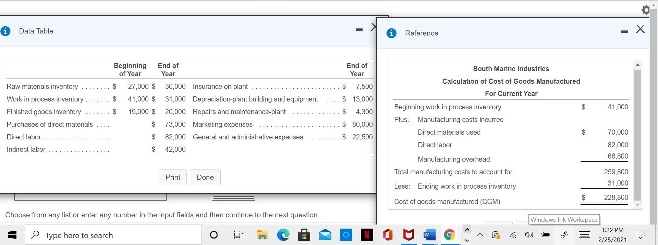Click the Cortana circle icon
The height and width of the screenshot is (245, 658).
coord(214,235)
